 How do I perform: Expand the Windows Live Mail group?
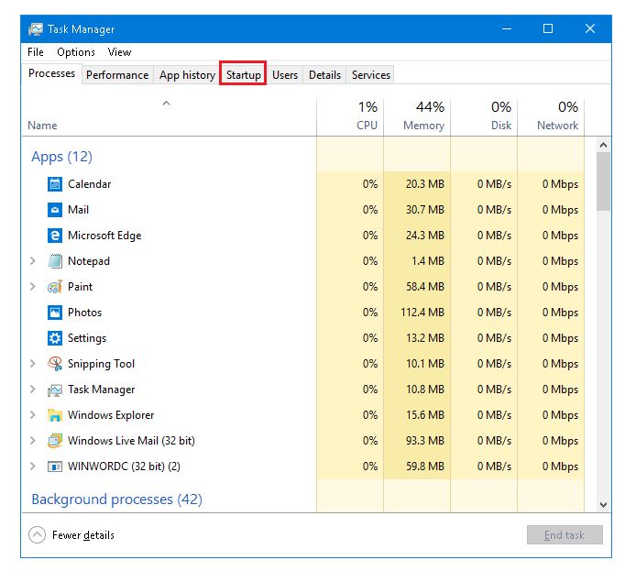tap(33, 440)
